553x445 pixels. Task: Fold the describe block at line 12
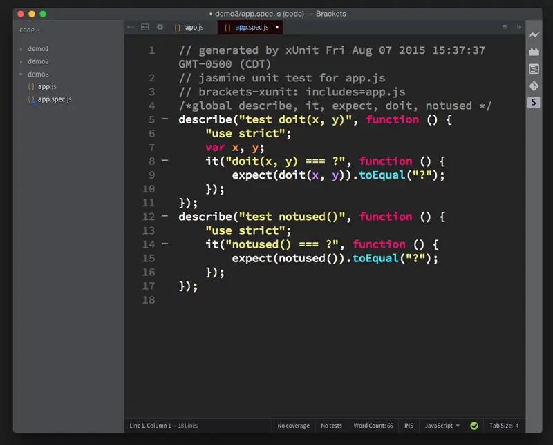pyautogui.click(x=165, y=216)
